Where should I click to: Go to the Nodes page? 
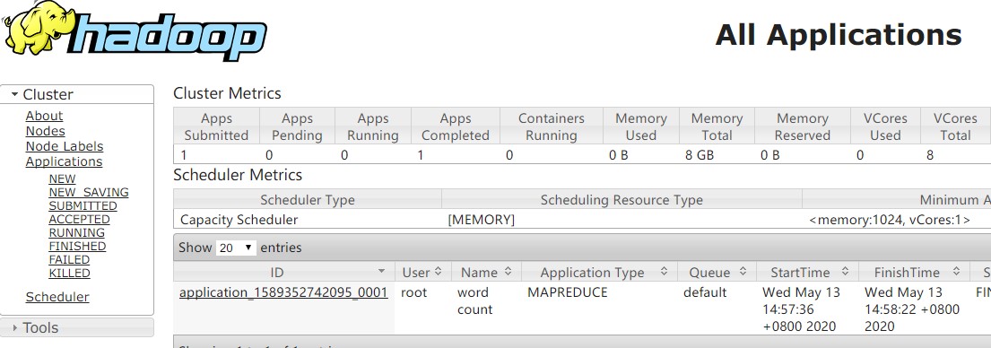coord(45,131)
